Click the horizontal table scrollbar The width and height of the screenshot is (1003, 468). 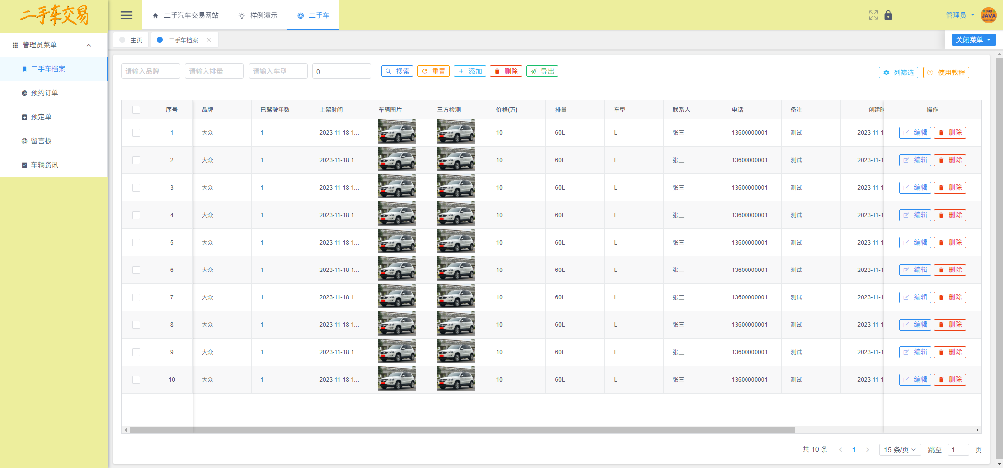pyautogui.click(x=461, y=430)
